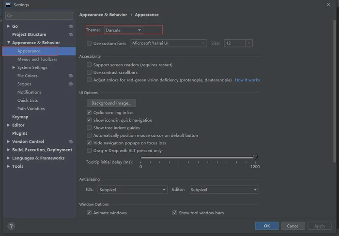Screen dimensions: 339x236
Task: Open File Colors settings
Action: coord(28,76)
